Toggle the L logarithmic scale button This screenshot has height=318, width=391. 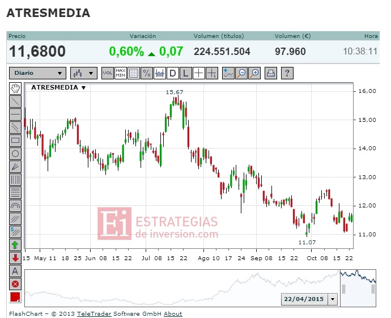click(186, 73)
